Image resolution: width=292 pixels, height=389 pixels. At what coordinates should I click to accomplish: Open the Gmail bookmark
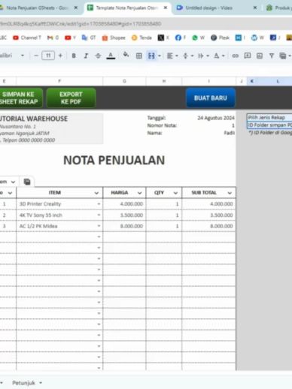pyautogui.click(x=53, y=38)
